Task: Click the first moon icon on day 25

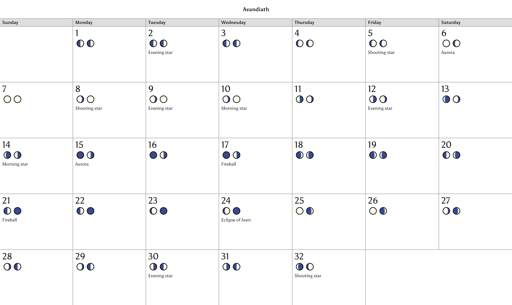Action: [x=300, y=211]
